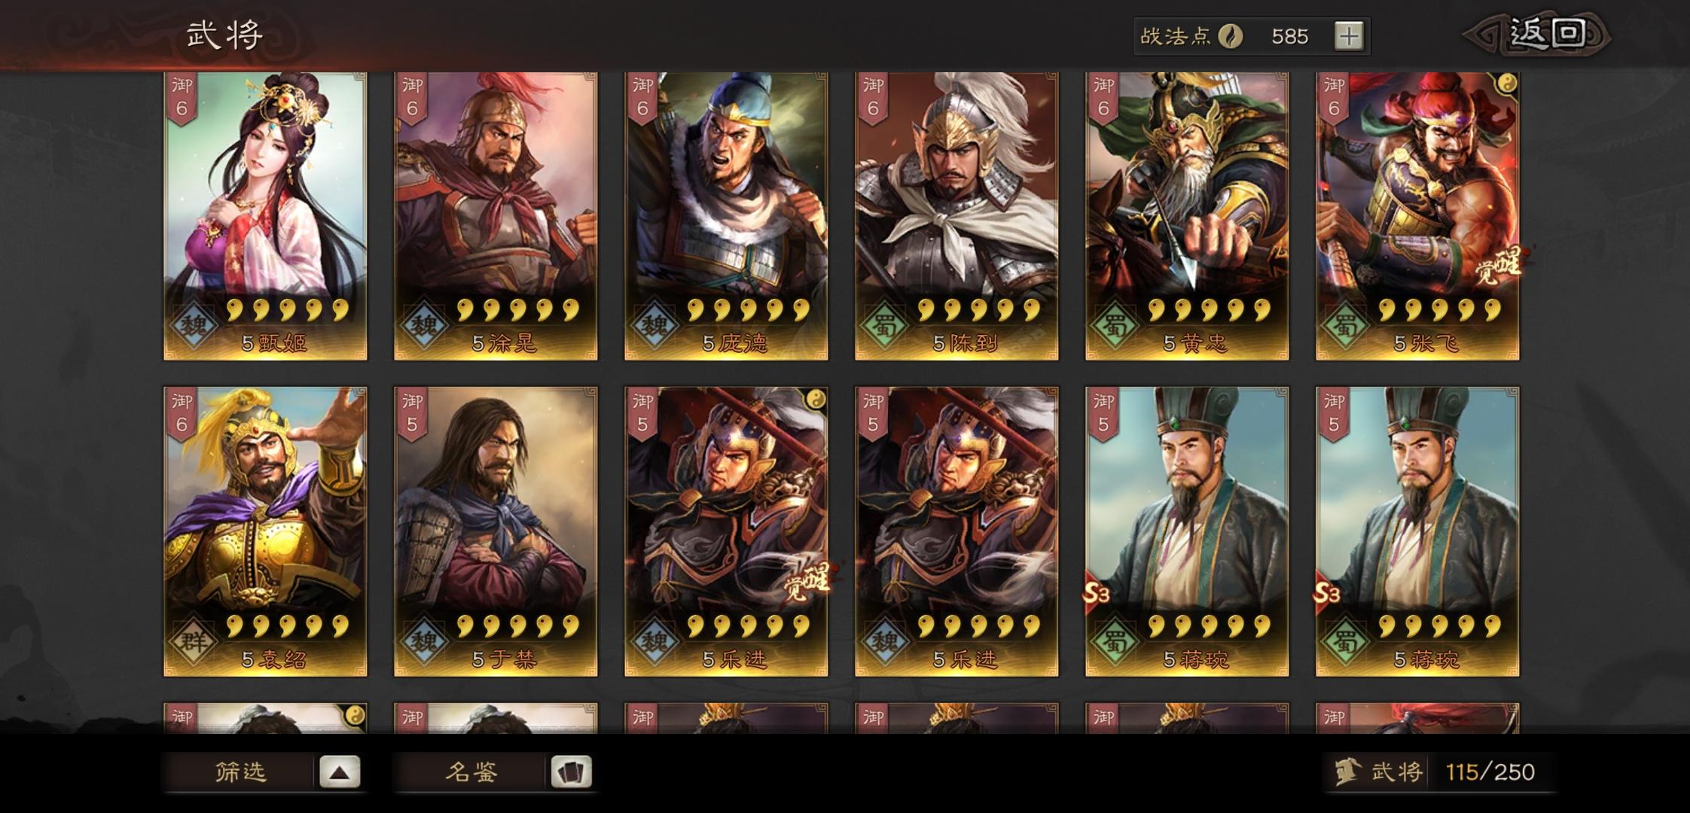The image size is (1690, 813).
Task: Open the 名鉴 card collection icon
Action: tap(571, 772)
